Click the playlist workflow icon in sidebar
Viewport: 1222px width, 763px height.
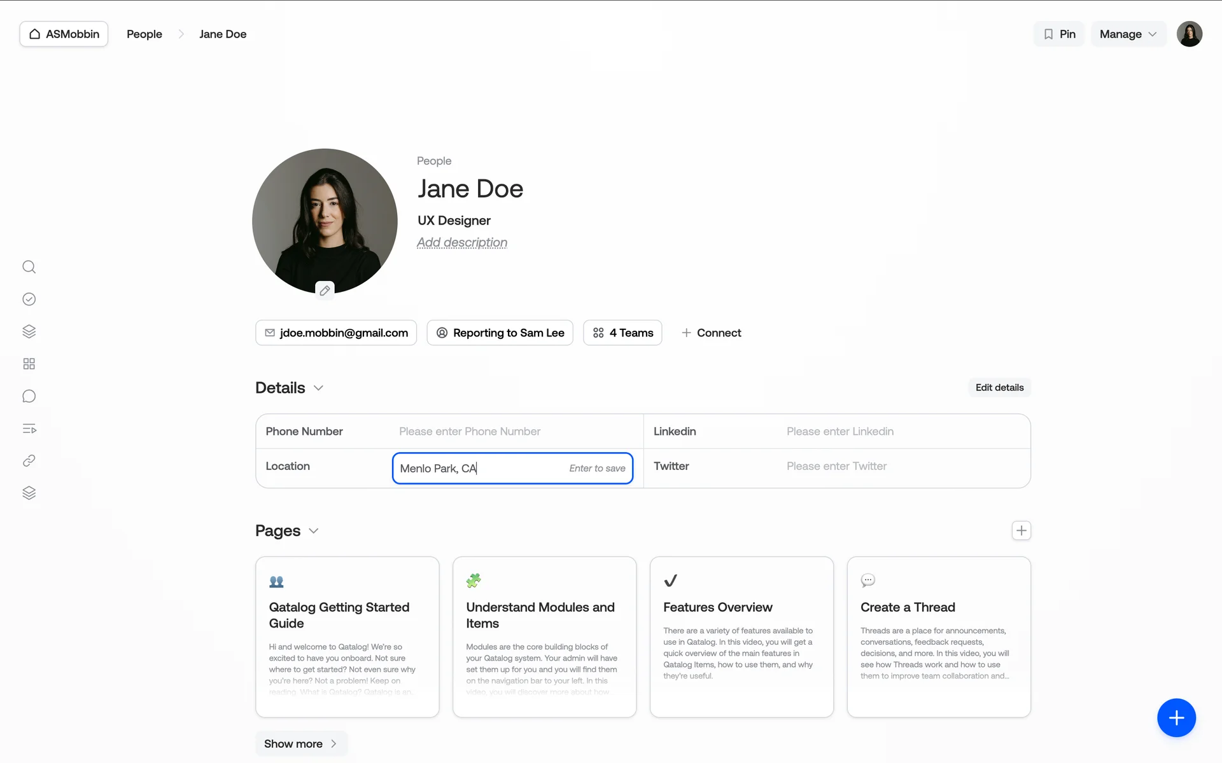click(29, 429)
